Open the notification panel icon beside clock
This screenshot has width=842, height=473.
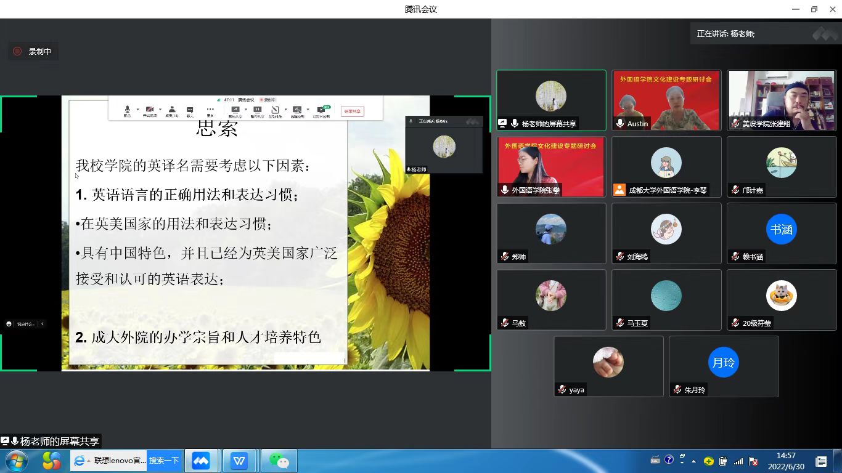click(x=821, y=461)
